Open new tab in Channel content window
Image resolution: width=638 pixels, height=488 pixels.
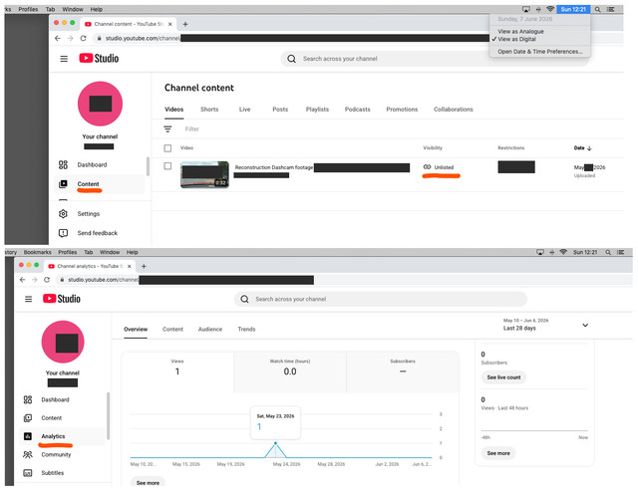[185, 24]
